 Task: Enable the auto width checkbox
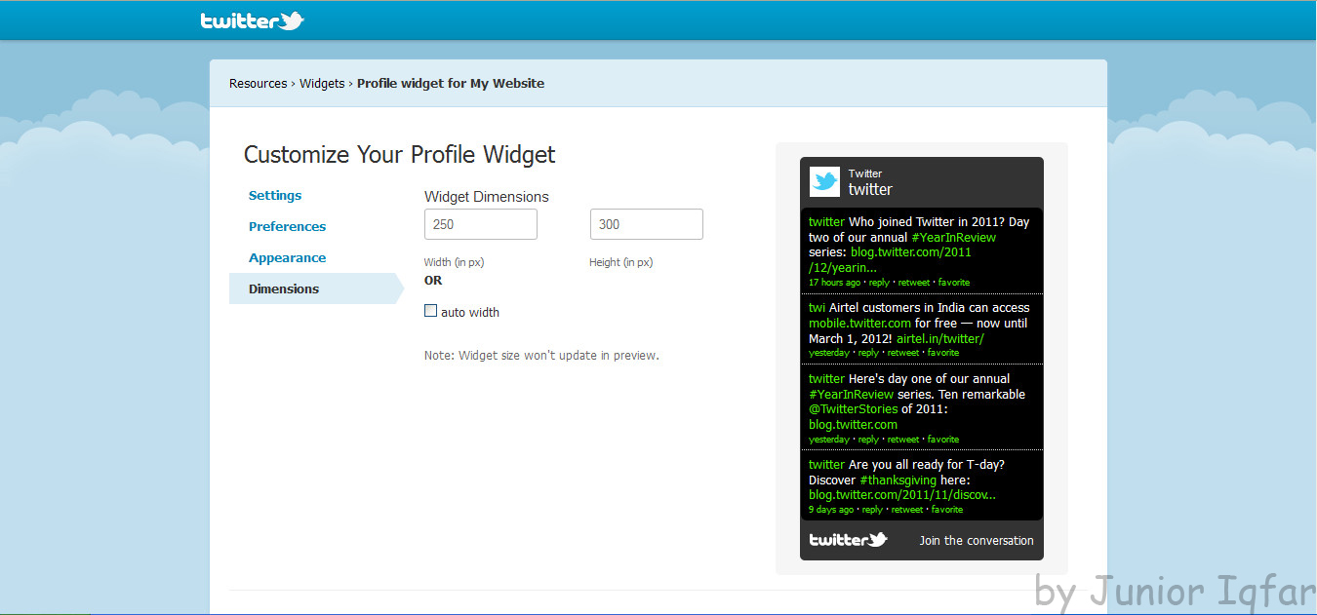click(x=430, y=311)
